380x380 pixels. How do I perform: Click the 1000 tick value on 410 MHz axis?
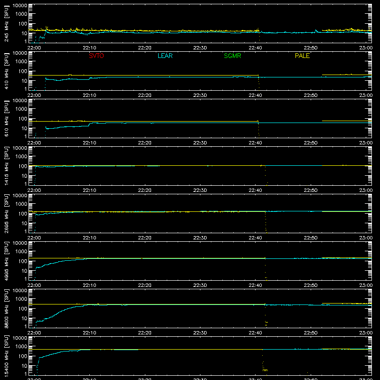coord(21,61)
